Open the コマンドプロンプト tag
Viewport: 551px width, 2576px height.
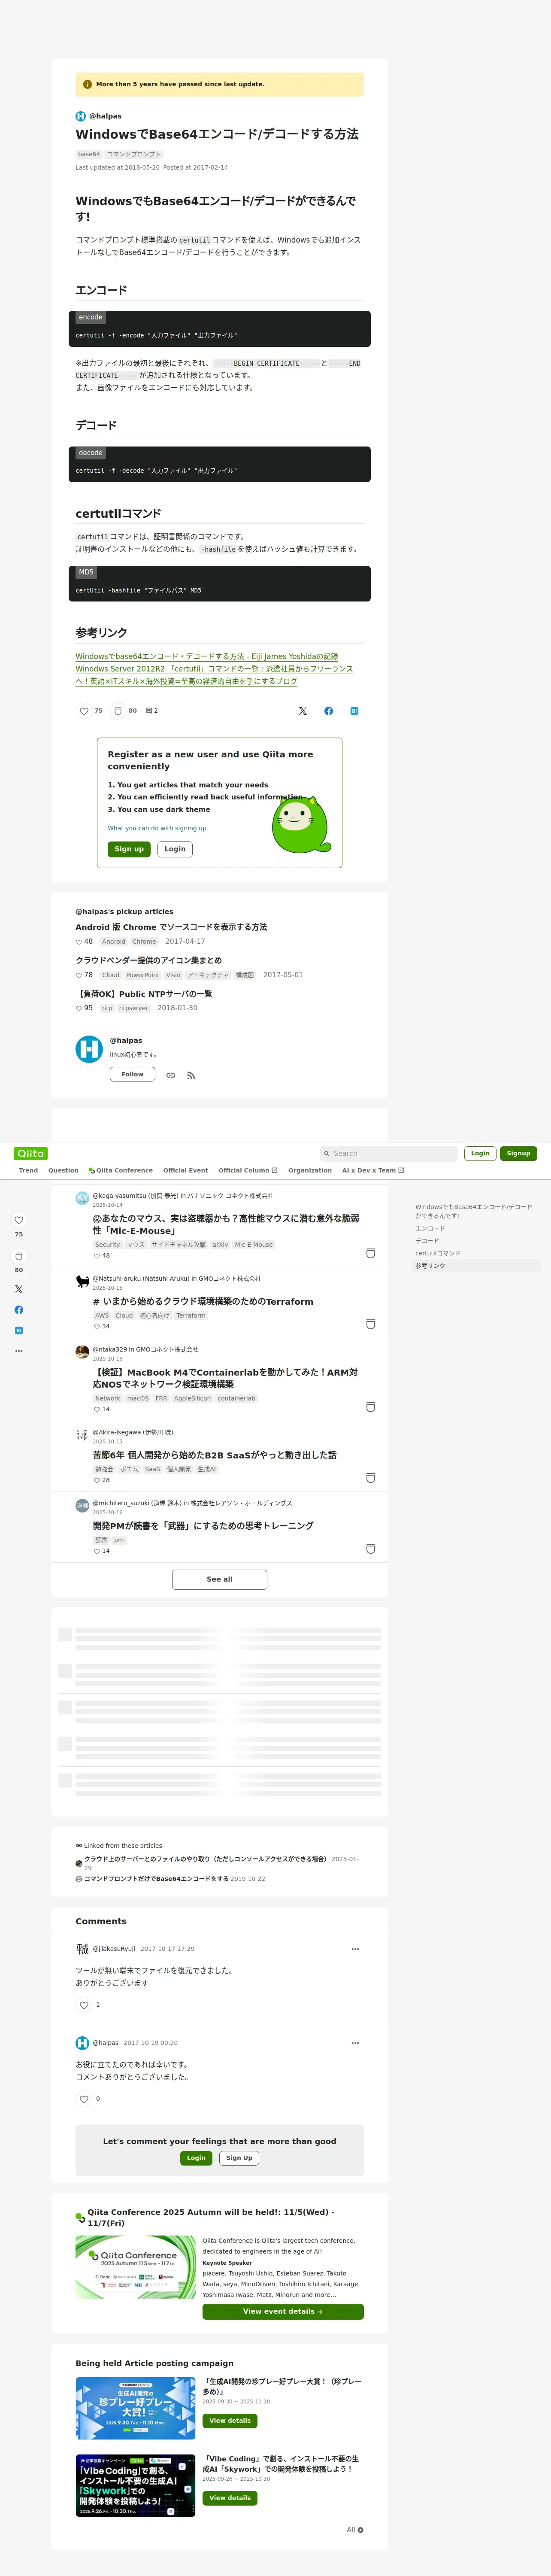(134, 154)
